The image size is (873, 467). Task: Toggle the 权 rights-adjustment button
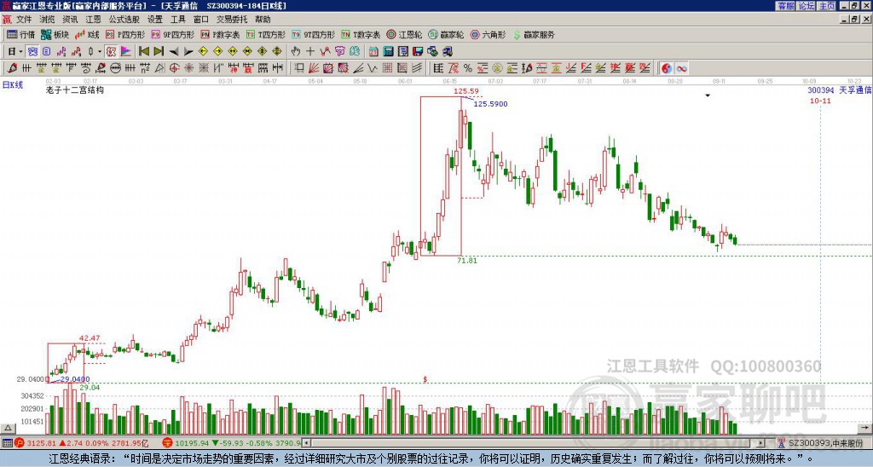tap(111, 52)
